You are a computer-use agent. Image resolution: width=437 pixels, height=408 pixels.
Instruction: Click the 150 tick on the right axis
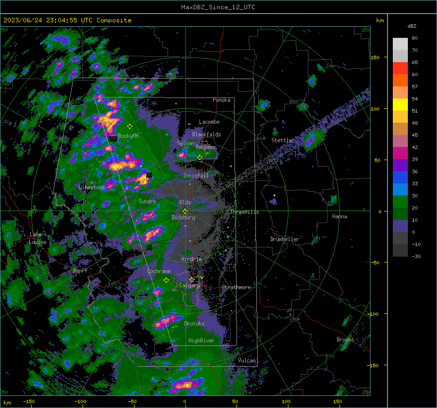(375, 57)
